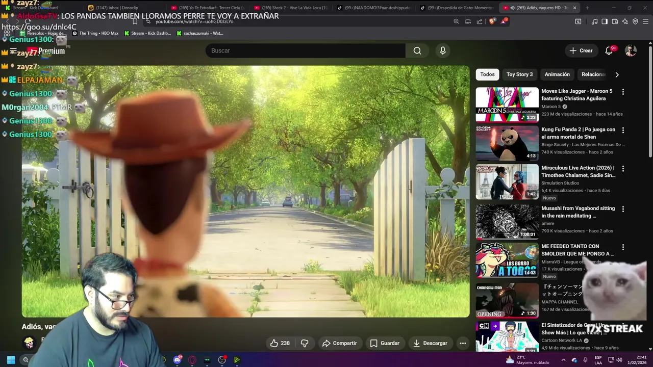
Task: Open Opera GX from the taskbar
Action: click(192, 360)
